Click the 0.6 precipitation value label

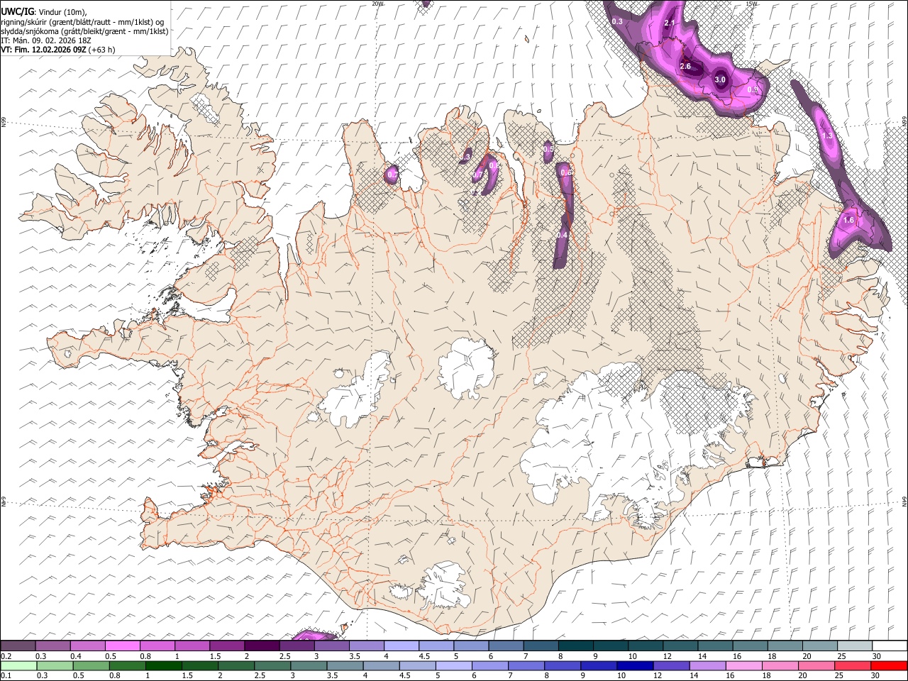tap(566, 172)
